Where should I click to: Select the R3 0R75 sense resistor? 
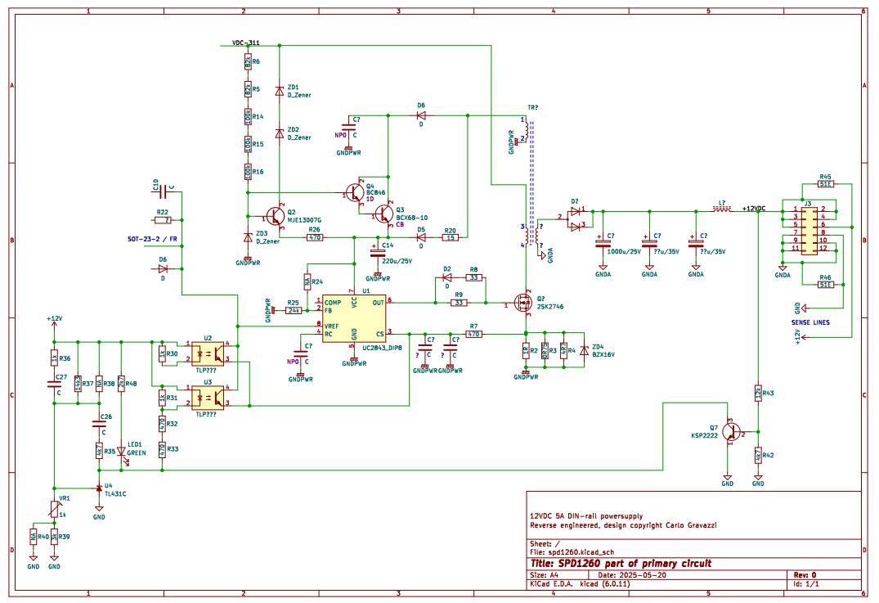(x=545, y=350)
